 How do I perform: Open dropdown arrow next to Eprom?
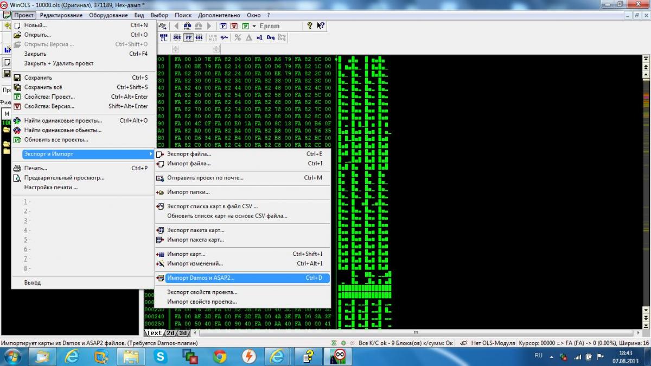tap(254, 26)
